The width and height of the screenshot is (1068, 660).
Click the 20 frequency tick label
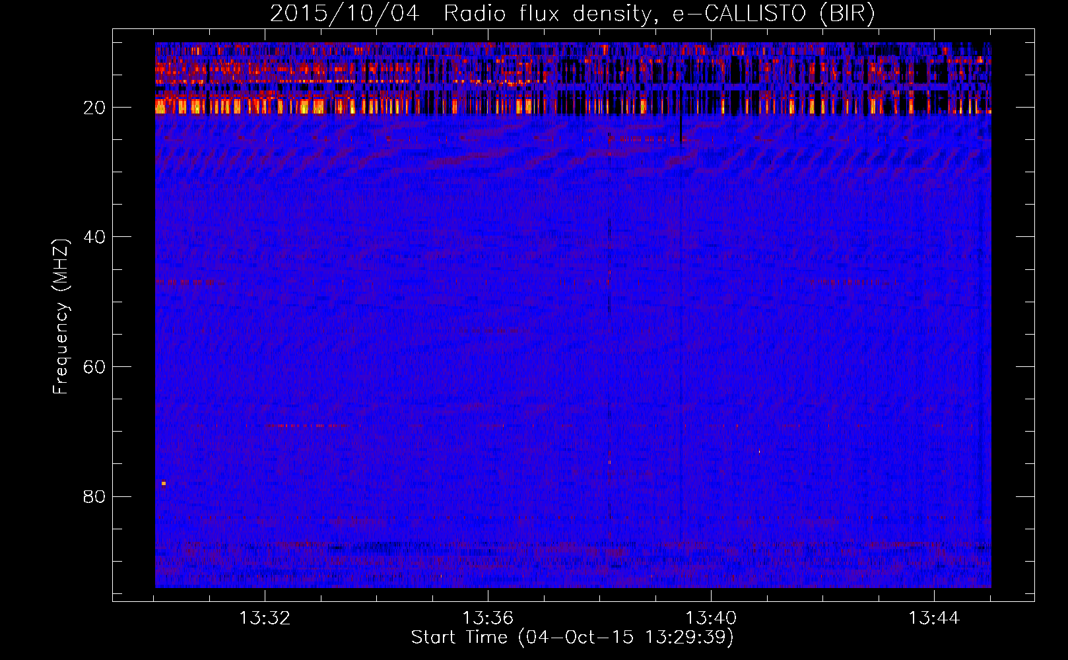click(95, 108)
